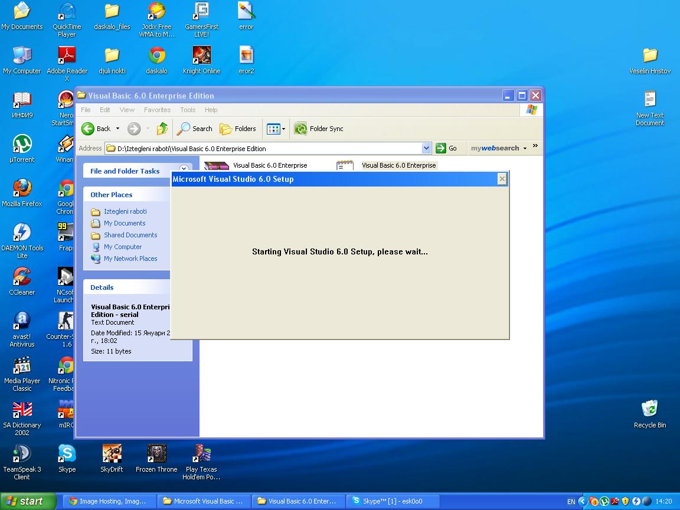Open SA Dictionary 2002 shortcut
The image size is (680, 510).
(22, 418)
